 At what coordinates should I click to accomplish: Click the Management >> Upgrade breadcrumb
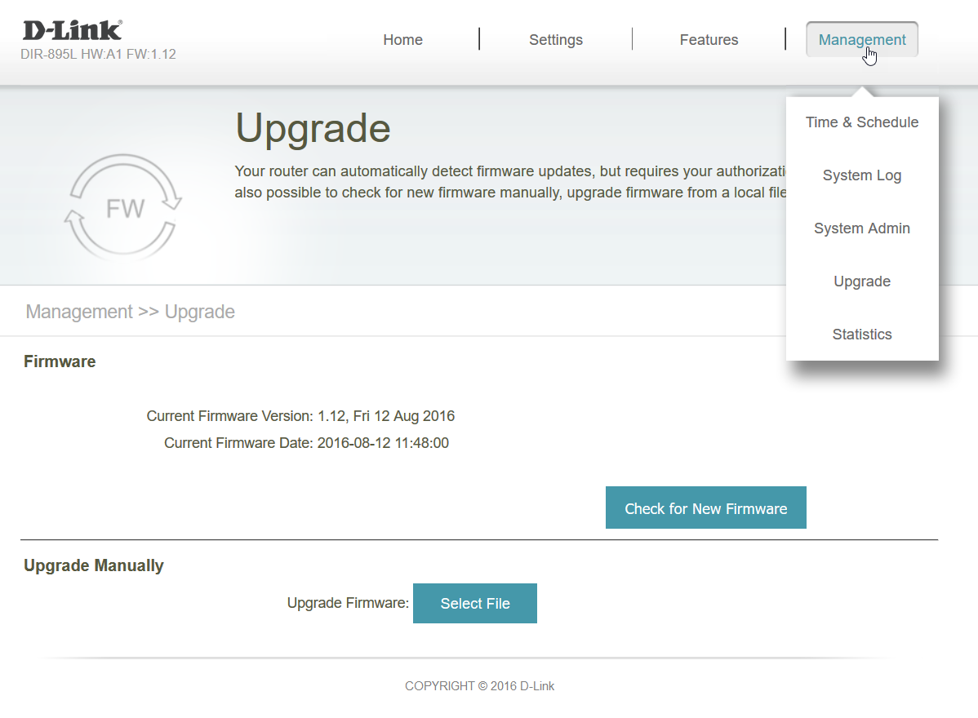tap(131, 312)
